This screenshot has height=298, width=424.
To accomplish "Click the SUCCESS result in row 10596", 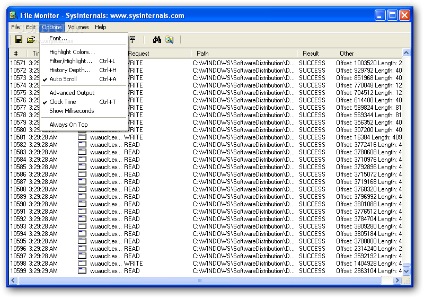I will coord(312,249).
